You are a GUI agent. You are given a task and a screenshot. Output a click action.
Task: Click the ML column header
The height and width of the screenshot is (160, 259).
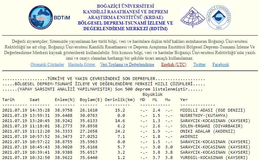point(155,100)
